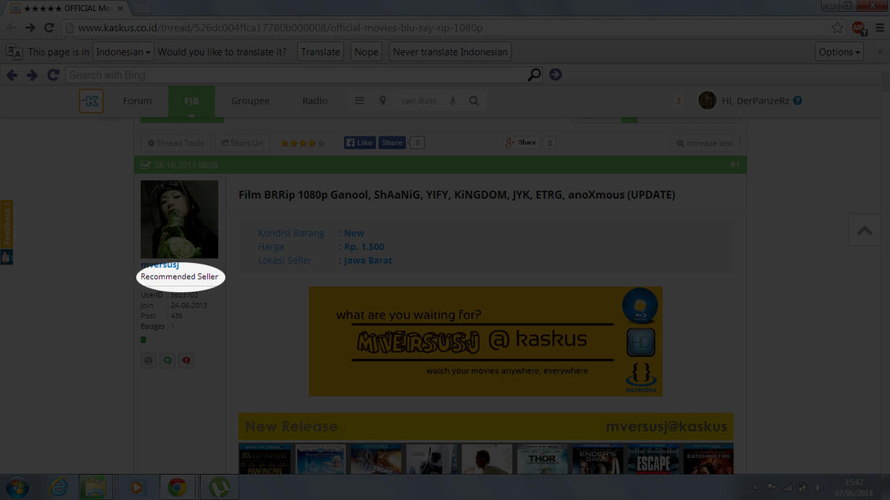The width and height of the screenshot is (890, 500).
Task: Give bad reputation with red bubble icon
Action: coord(186,360)
